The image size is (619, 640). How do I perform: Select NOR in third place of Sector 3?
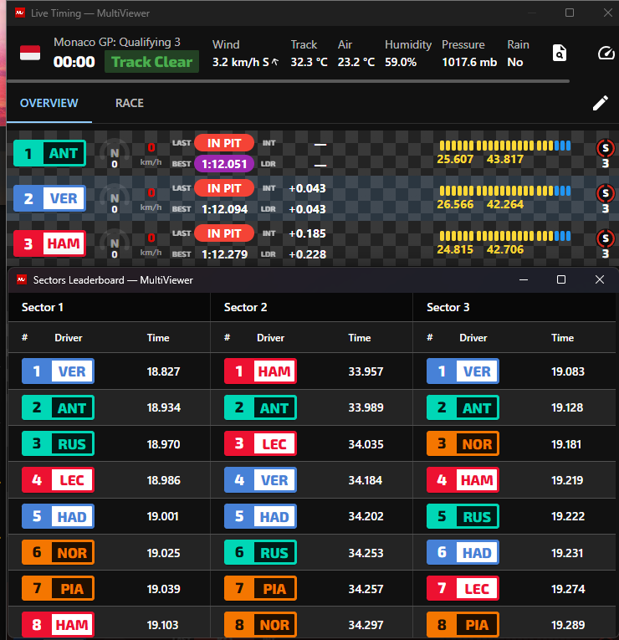463,443
